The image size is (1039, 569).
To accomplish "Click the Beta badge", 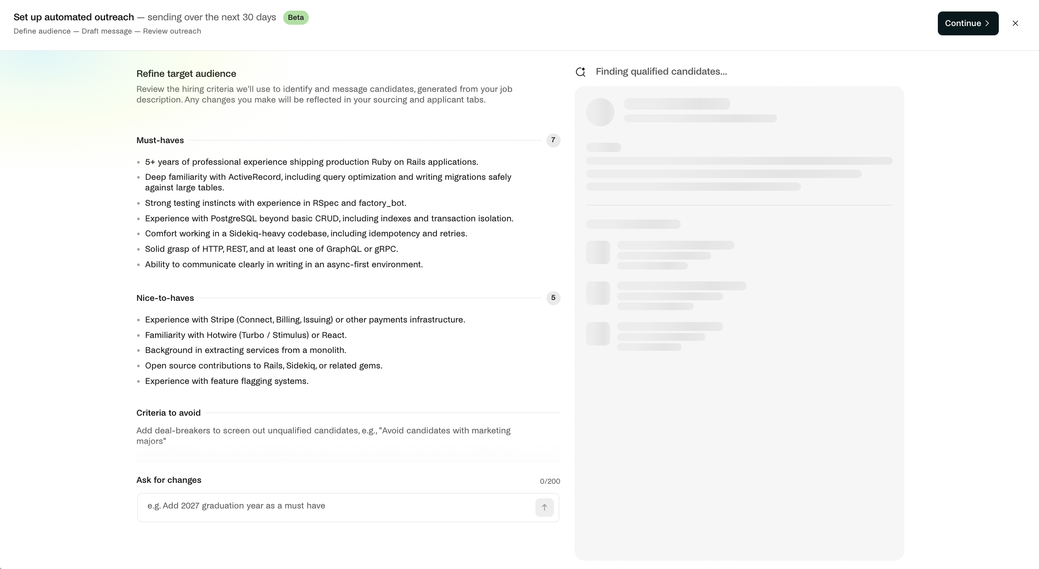I will pos(296,18).
